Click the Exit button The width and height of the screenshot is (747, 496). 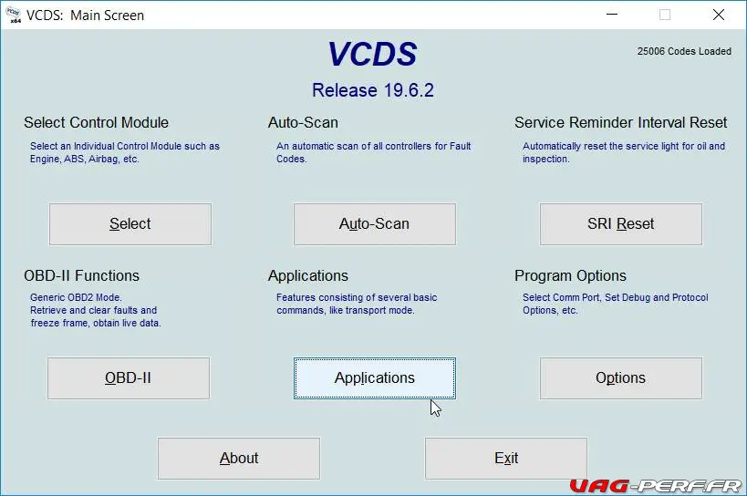click(506, 459)
